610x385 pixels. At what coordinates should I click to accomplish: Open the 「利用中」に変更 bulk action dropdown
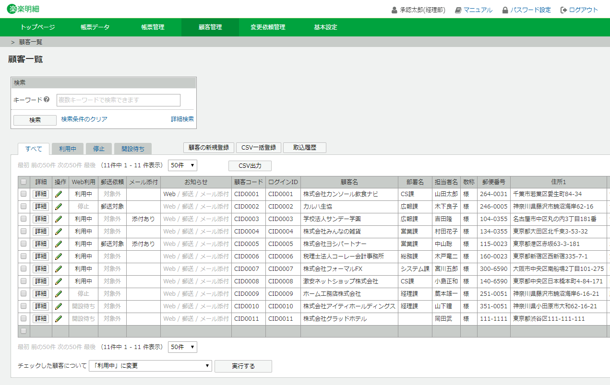pyautogui.click(x=150, y=366)
